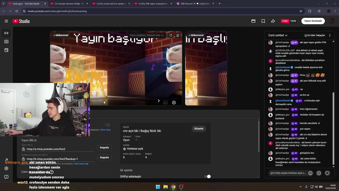Reset the stream key refresh icon
Screen dimensions: 339x191
171,35
